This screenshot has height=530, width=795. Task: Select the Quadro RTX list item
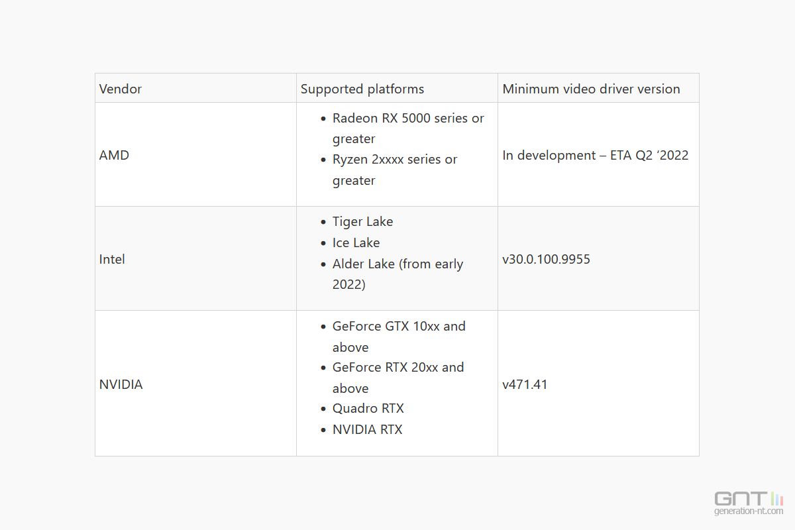point(368,408)
